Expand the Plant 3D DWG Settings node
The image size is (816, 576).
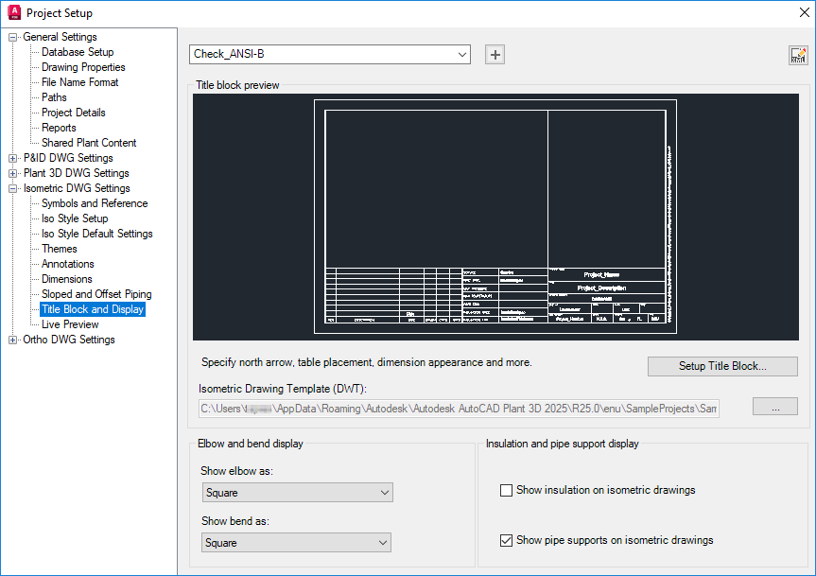coord(12,173)
